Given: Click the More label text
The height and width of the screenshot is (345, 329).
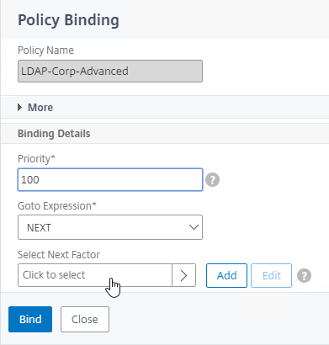Looking at the screenshot, I should [x=40, y=108].
